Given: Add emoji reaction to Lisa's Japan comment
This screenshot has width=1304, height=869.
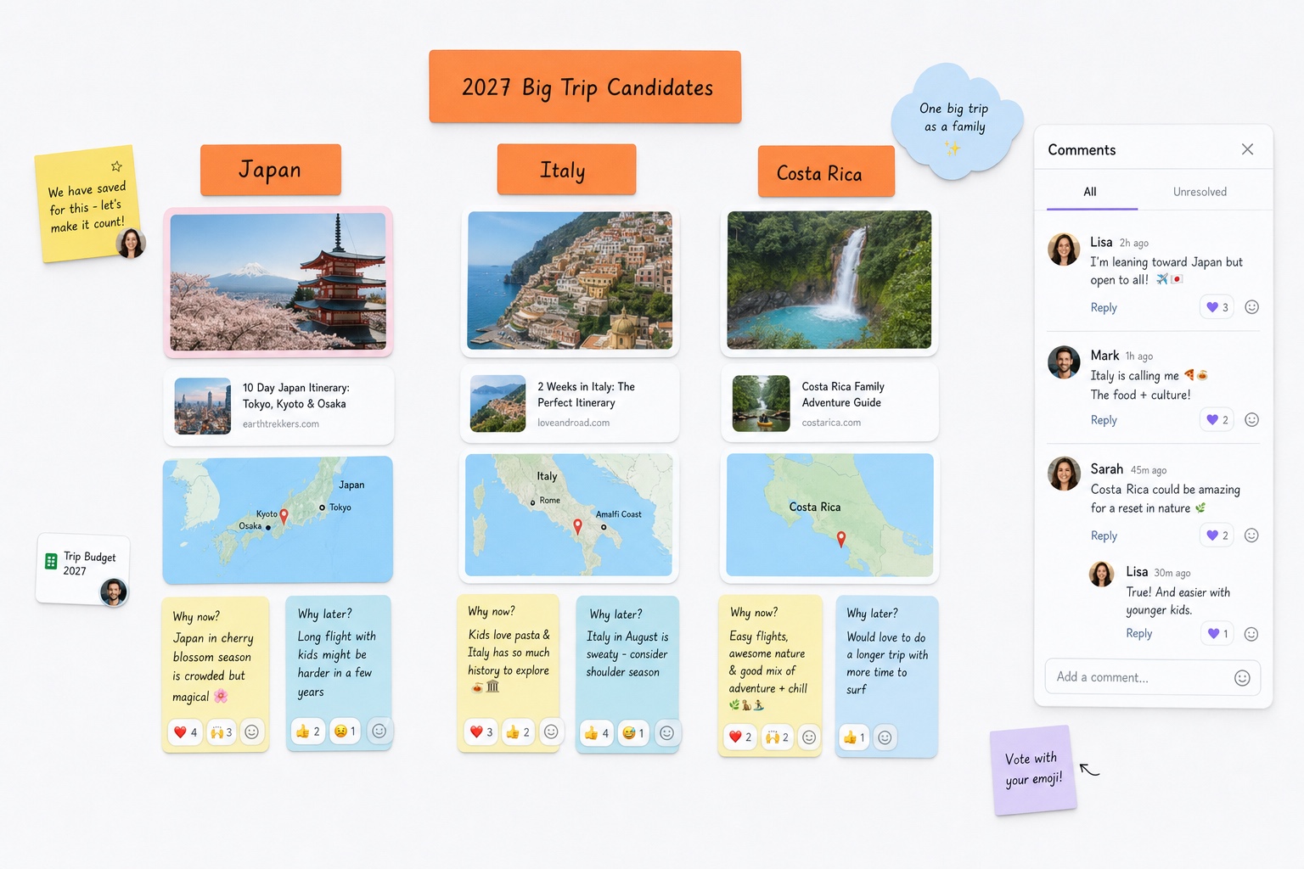Looking at the screenshot, I should 1251,307.
